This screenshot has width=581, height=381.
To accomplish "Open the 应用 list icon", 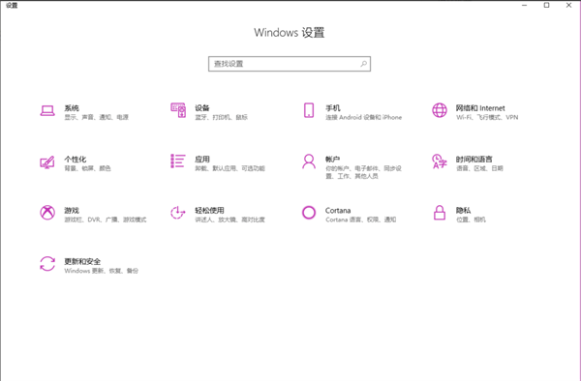I will click(178, 161).
